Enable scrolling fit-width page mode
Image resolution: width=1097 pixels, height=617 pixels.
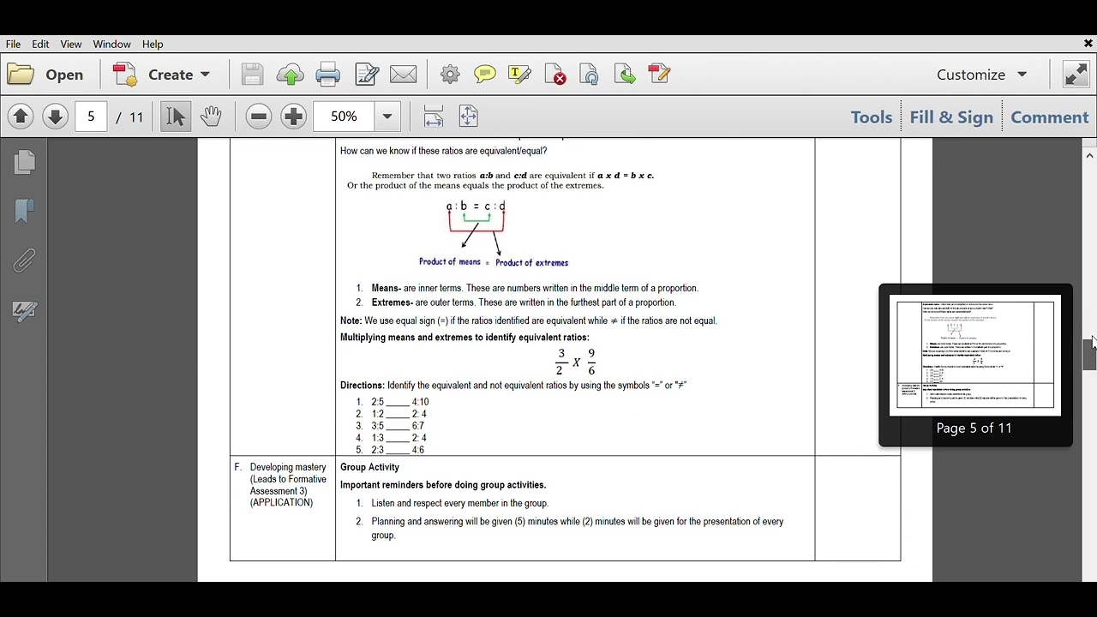pos(434,117)
